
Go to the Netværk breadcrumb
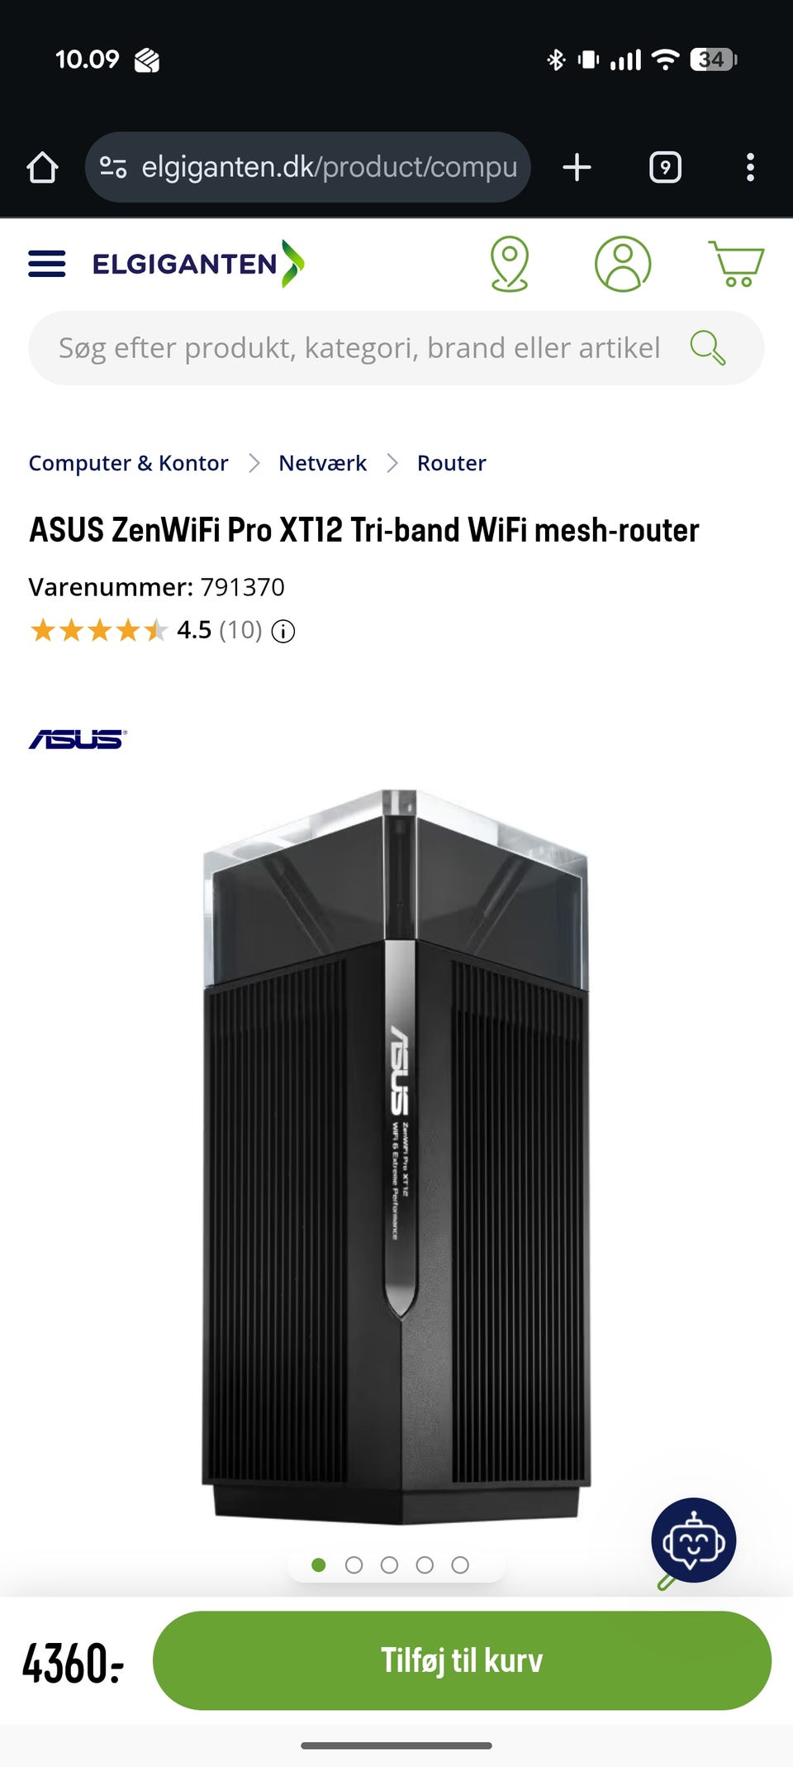click(x=322, y=463)
